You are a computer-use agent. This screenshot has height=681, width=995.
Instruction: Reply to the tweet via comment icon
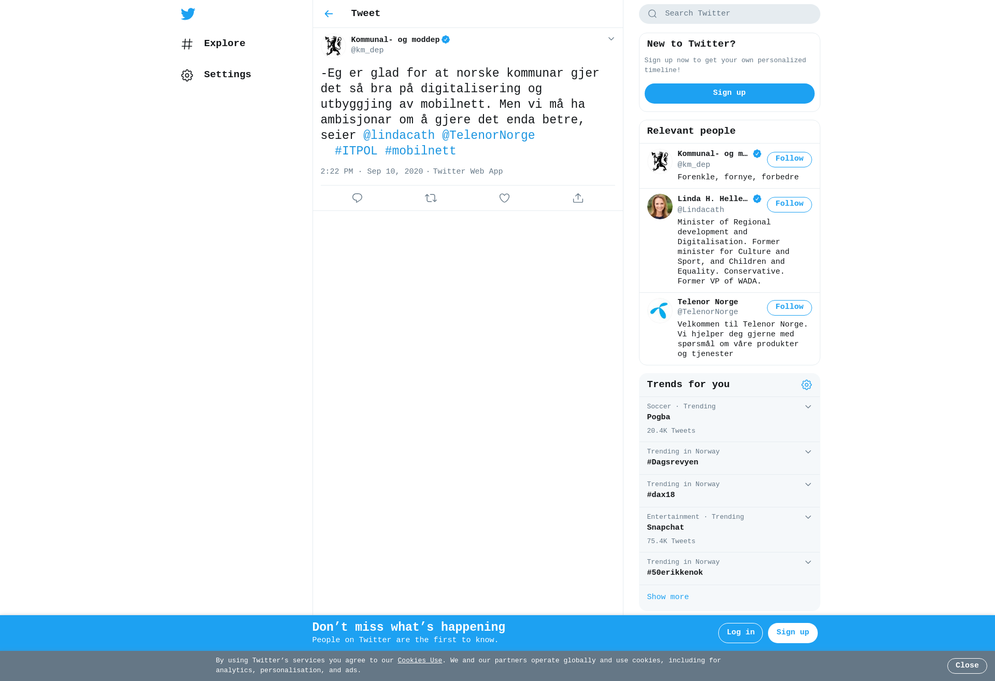click(357, 198)
